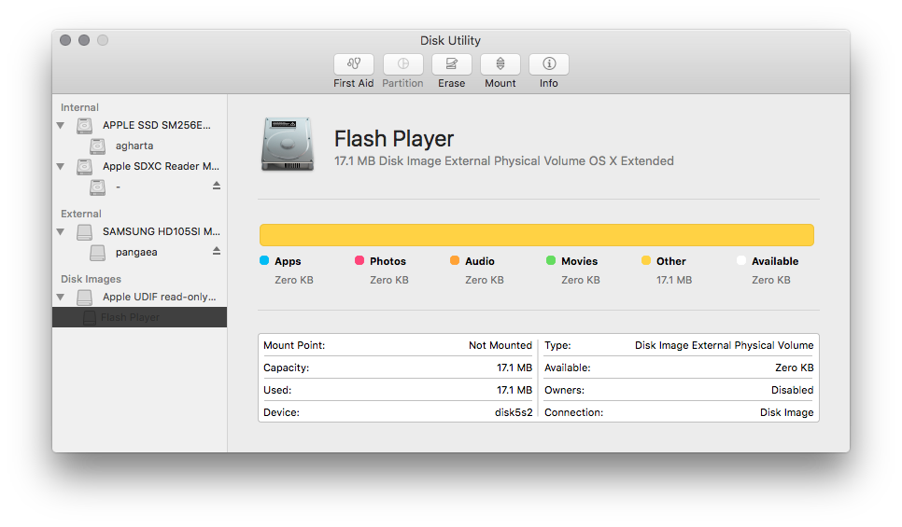The height and width of the screenshot is (527, 902).
Task: Collapse the Apple UDIF read-only image
Action: (x=61, y=298)
